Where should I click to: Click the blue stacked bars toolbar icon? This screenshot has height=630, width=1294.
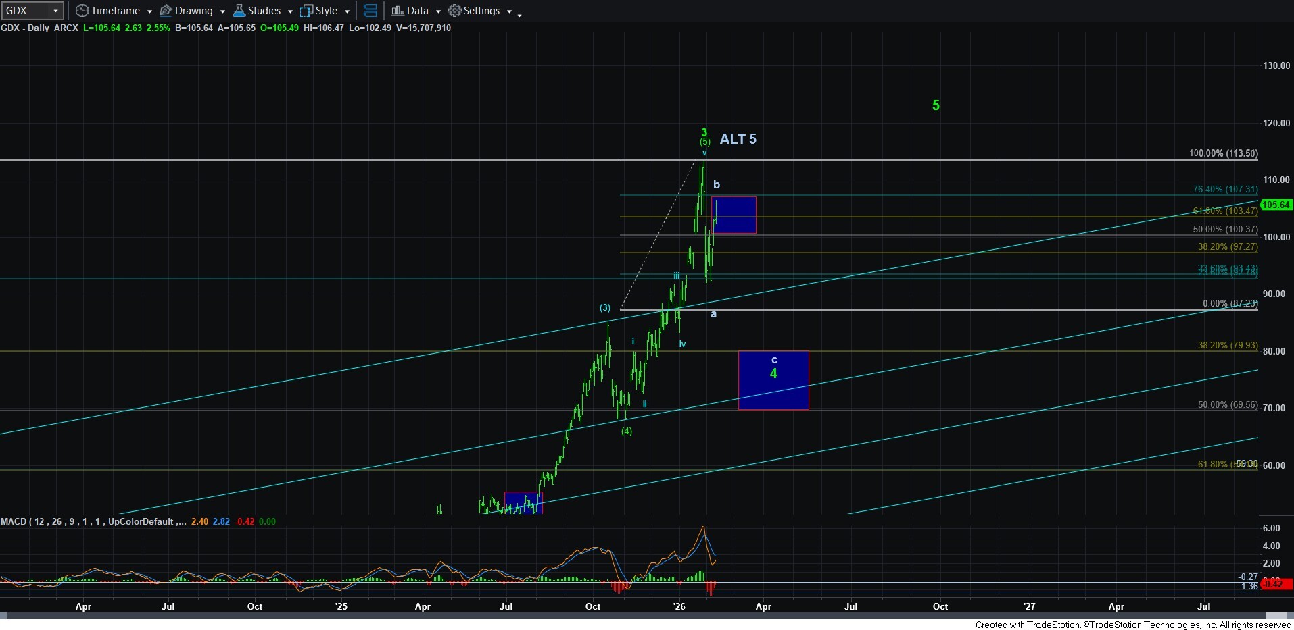click(x=370, y=11)
